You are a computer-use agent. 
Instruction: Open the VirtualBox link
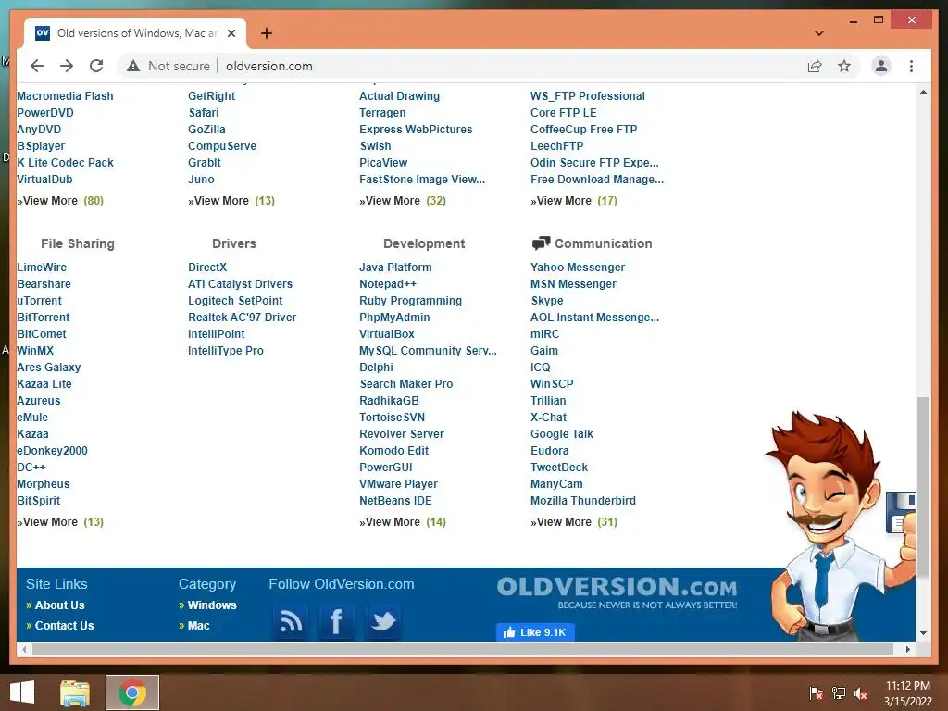[x=387, y=333]
